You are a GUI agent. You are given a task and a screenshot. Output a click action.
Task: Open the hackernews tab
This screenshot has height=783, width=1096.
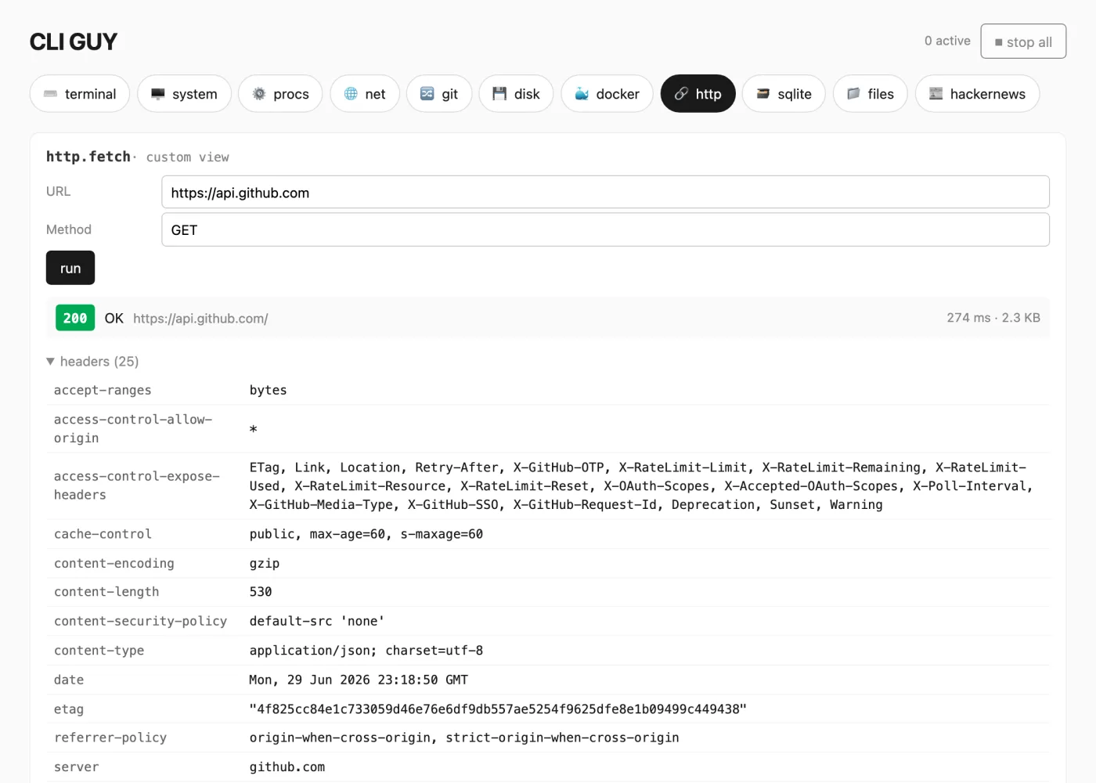[x=977, y=94]
